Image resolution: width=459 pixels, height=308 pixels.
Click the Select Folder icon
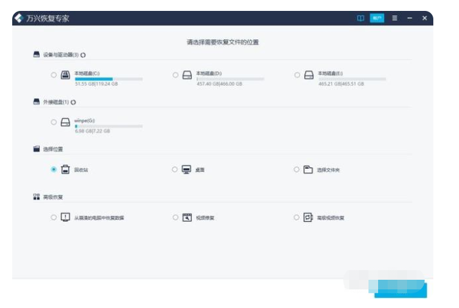click(308, 169)
